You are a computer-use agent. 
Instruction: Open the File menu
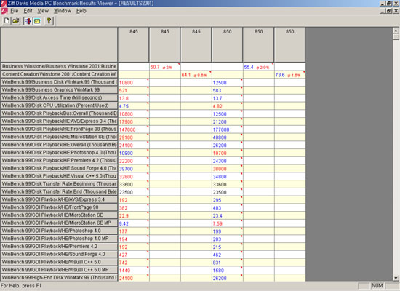(x=15, y=11)
